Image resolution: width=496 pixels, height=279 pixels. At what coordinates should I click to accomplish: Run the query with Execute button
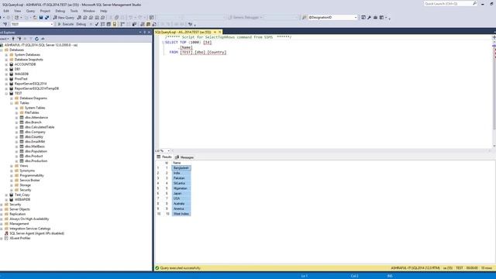65,24
